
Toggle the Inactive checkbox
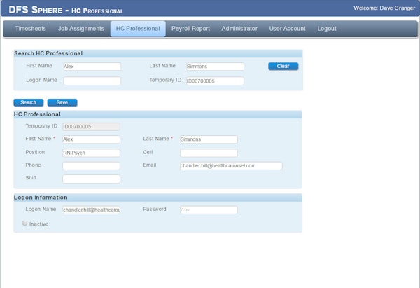pyautogui.click(x=25, y=223)
